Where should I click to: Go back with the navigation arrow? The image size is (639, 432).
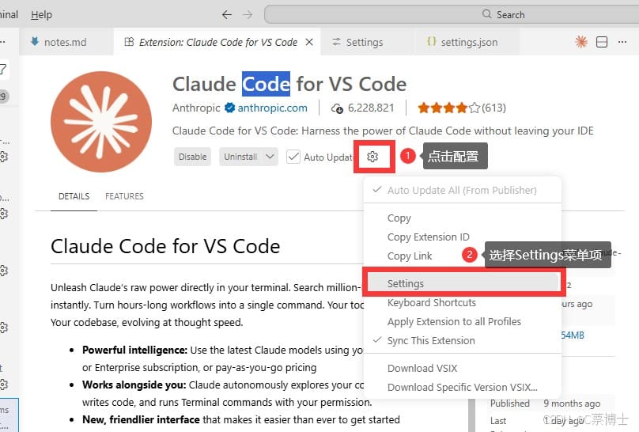pos(227,15)
